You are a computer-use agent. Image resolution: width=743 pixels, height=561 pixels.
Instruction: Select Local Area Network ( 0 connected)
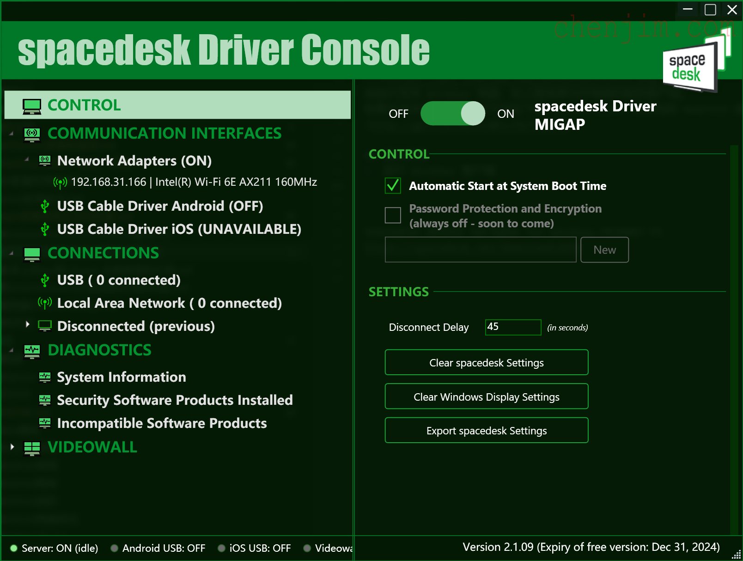170,303
